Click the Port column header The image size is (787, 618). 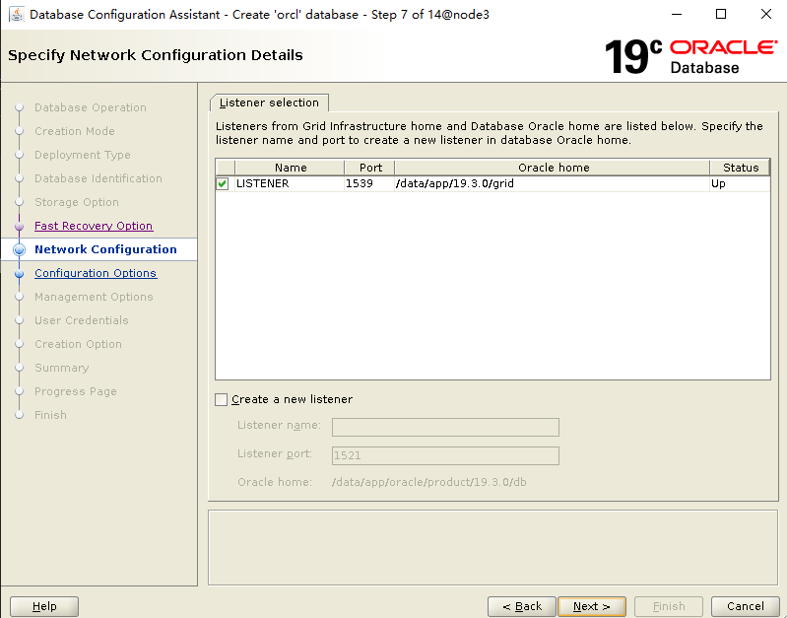(370, 168)
